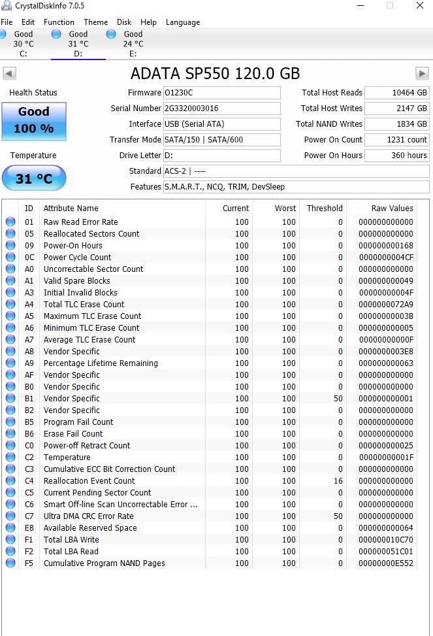Open the Theme menu
This screenshot has width=433, height=636.
point(96,22)
